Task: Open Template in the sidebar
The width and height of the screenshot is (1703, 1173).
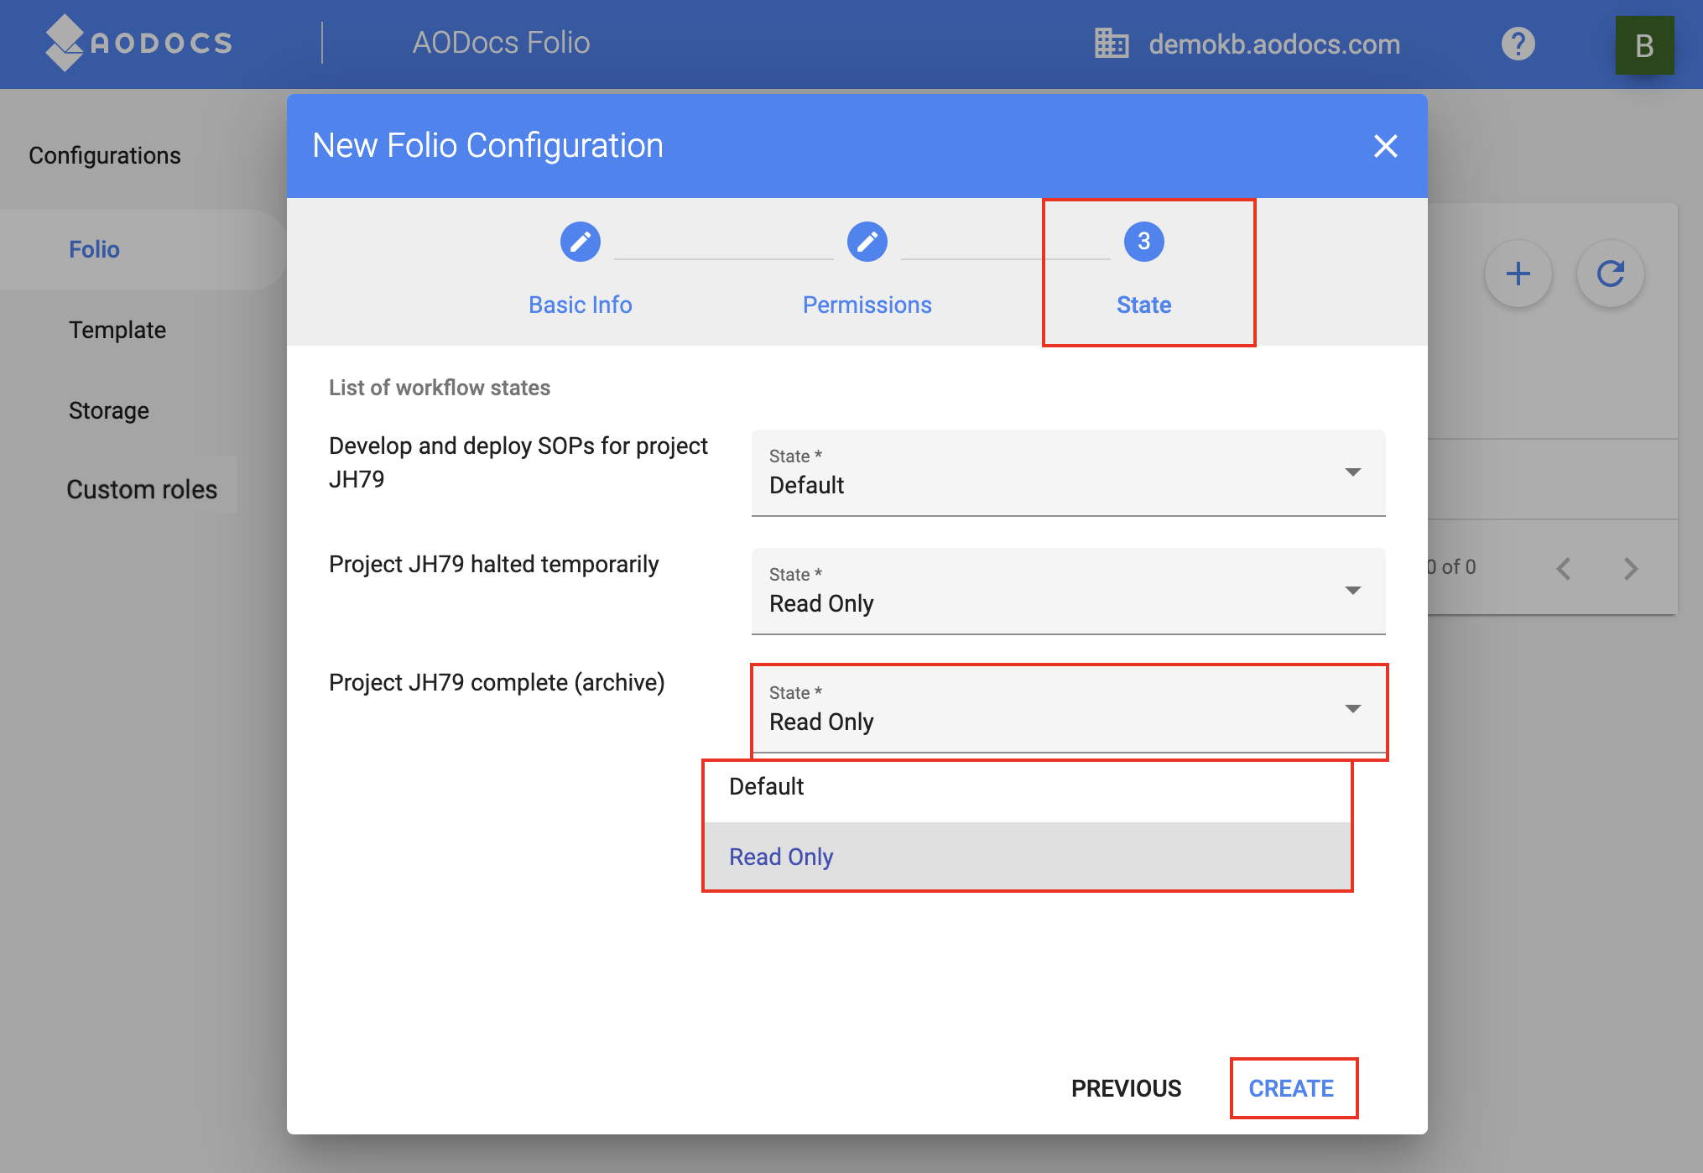Action: [117, 330]
